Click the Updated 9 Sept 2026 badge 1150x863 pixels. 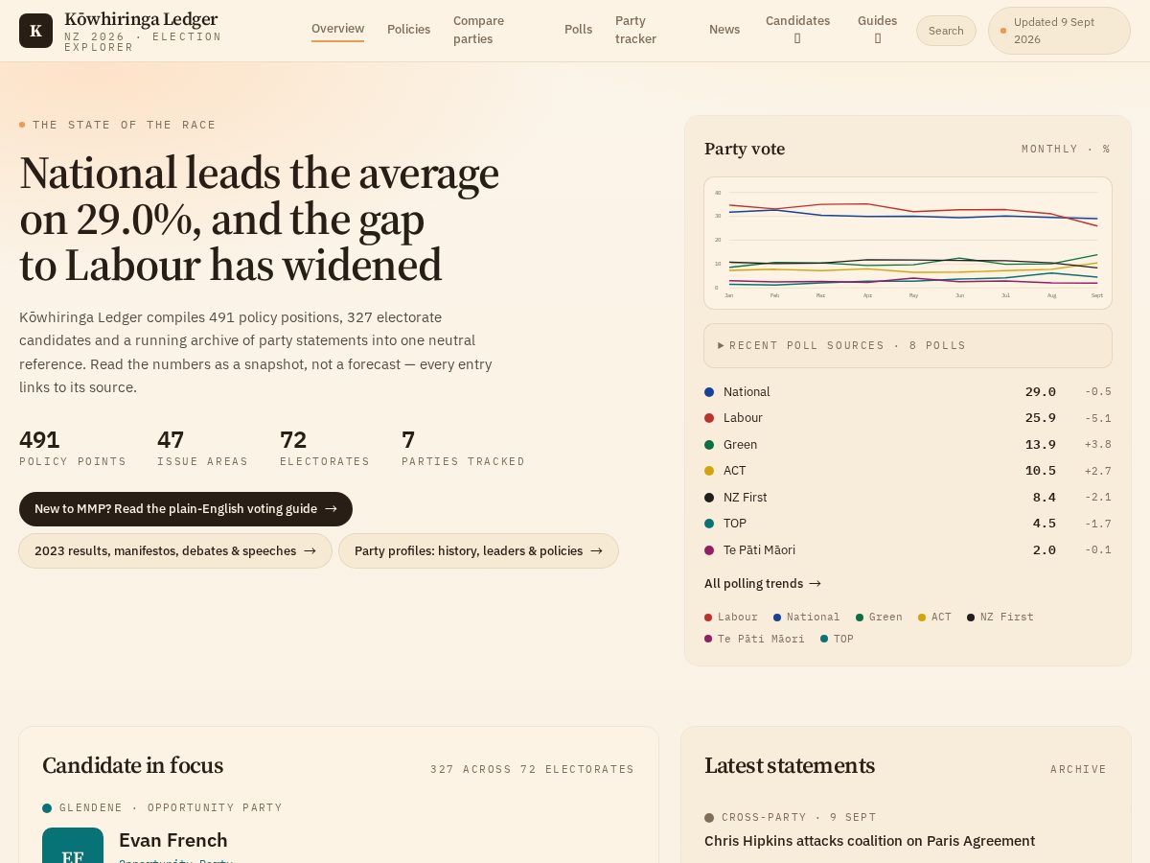pyautogui.click(x=1059, y=31)
